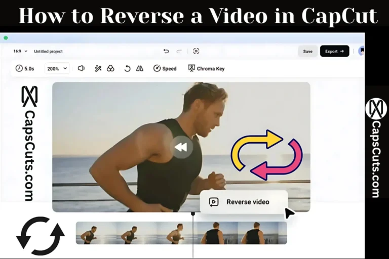Redo the last action
The image size is (389, 259).
[179, 51]
